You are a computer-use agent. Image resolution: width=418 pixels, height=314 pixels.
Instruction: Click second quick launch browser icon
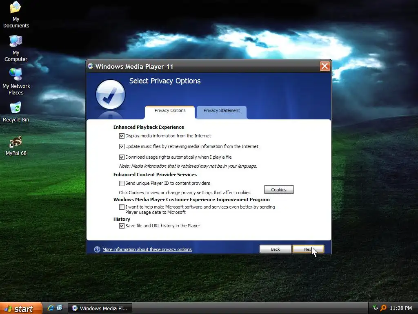pos(60,308)
